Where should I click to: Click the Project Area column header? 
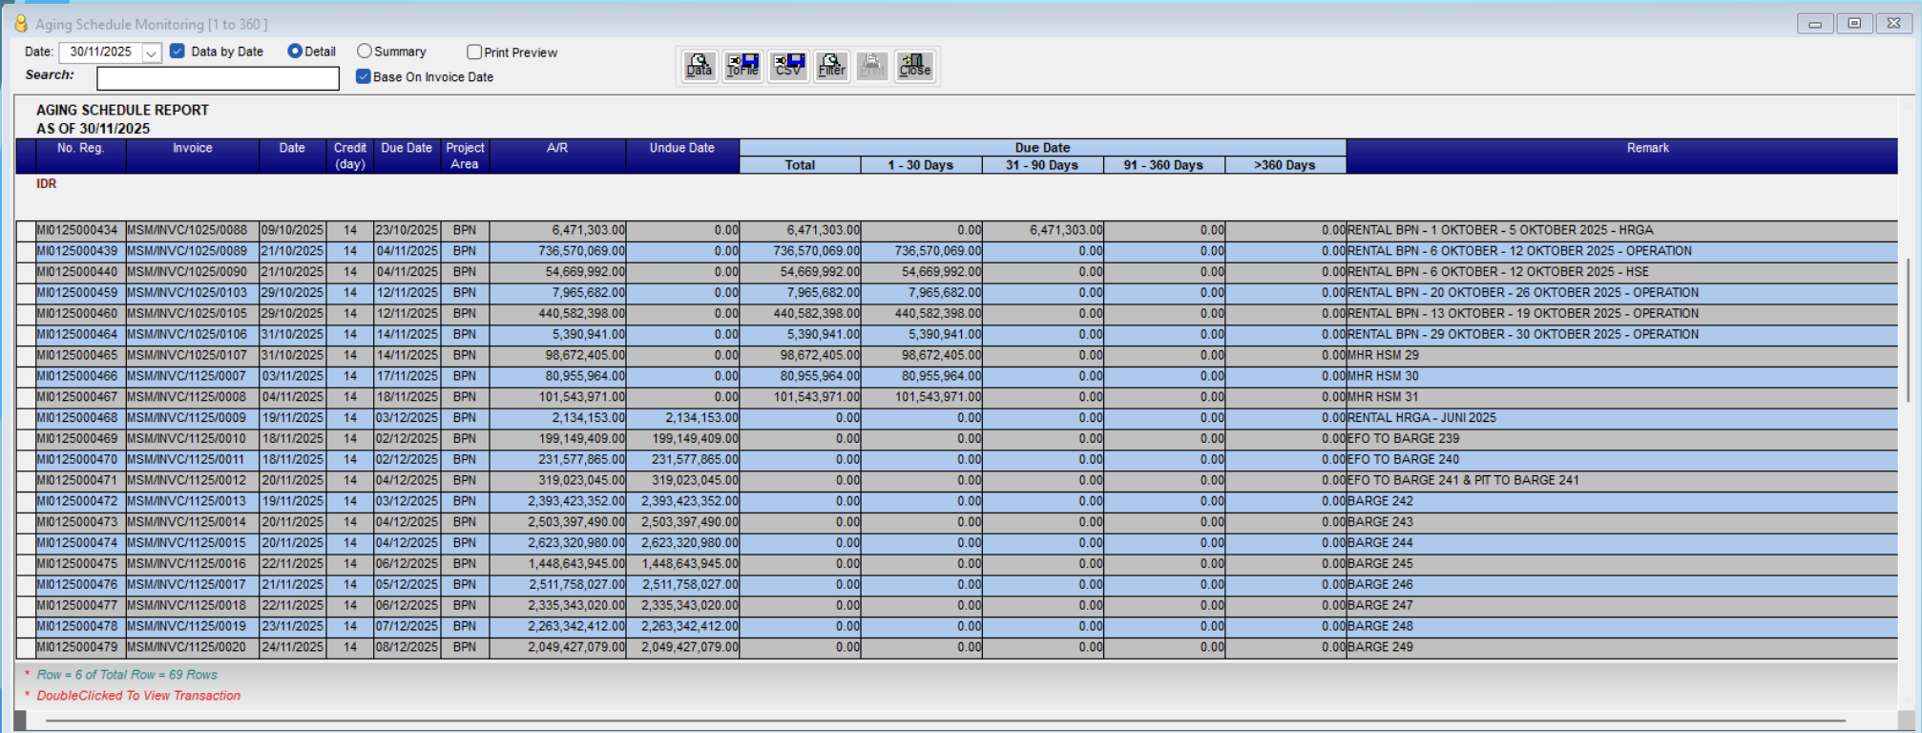click(x=465, y=156)
